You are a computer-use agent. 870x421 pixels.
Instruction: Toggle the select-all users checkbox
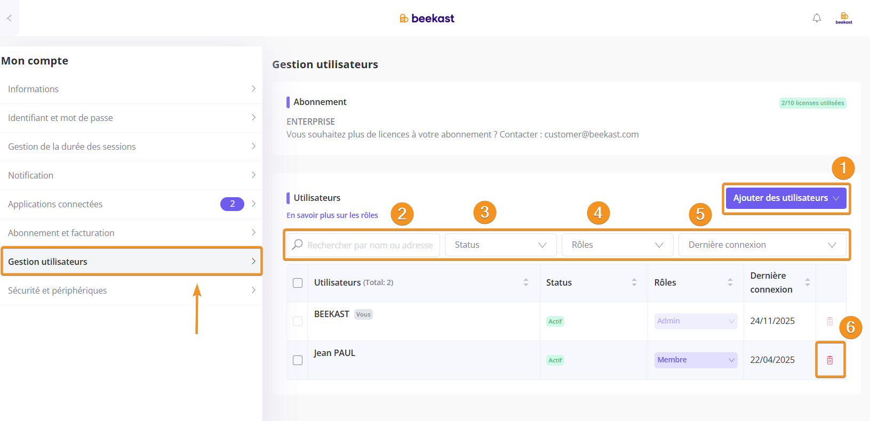(x=298, y=283)
